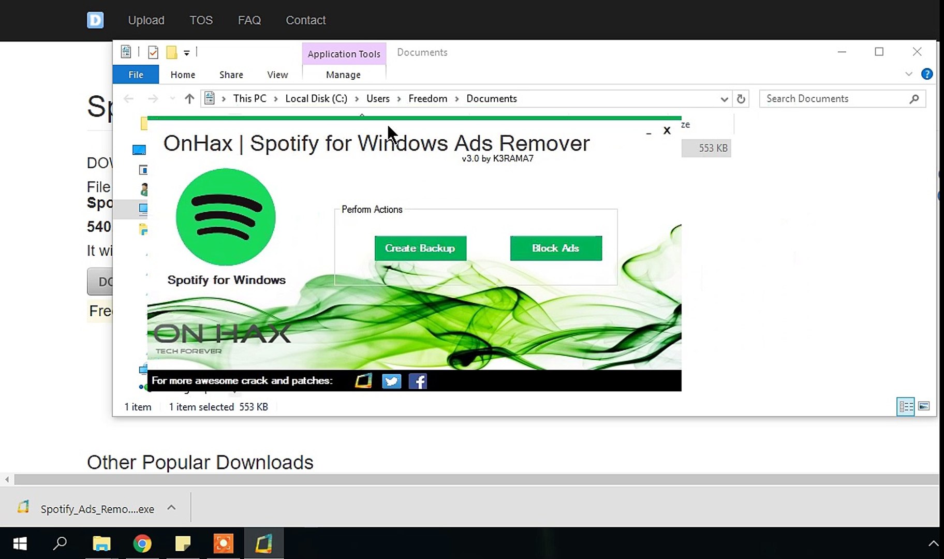This screenshot has height=559, width=944.
Task: Open Customize Quick Access Toolbar dropdown
Action: (x=187, y=53)
